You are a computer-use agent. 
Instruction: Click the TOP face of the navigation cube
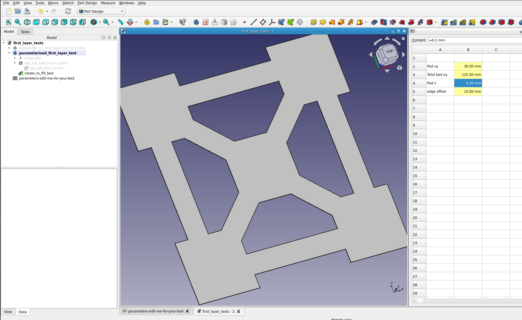(389, 52)
